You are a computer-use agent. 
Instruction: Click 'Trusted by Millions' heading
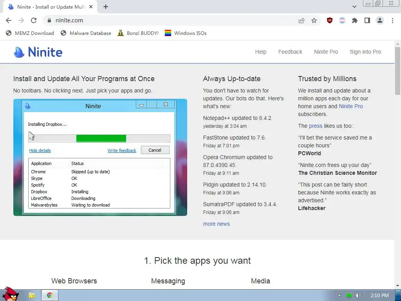pos(327,79)
